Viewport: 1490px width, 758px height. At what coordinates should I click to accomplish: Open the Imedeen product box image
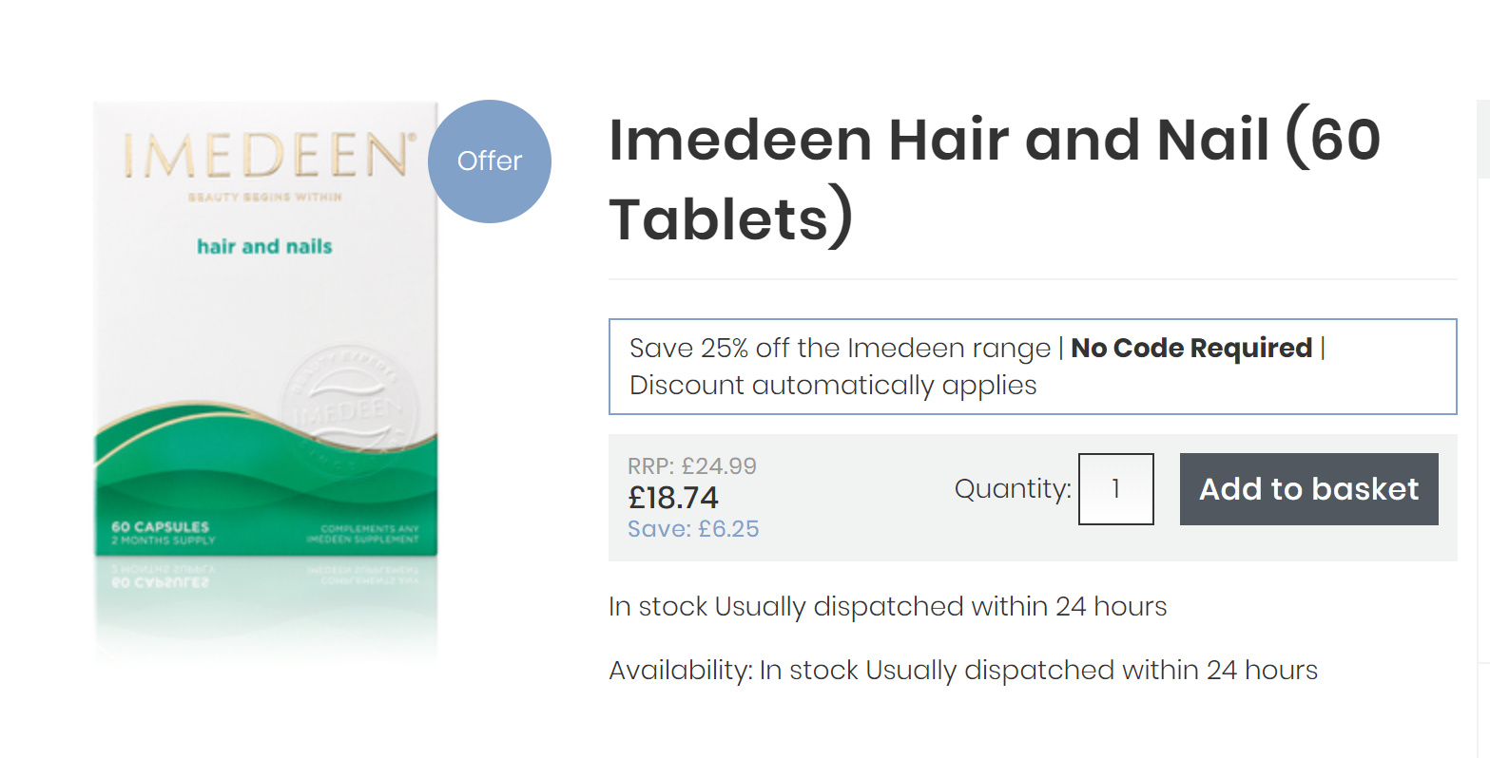tap(266, 380)
